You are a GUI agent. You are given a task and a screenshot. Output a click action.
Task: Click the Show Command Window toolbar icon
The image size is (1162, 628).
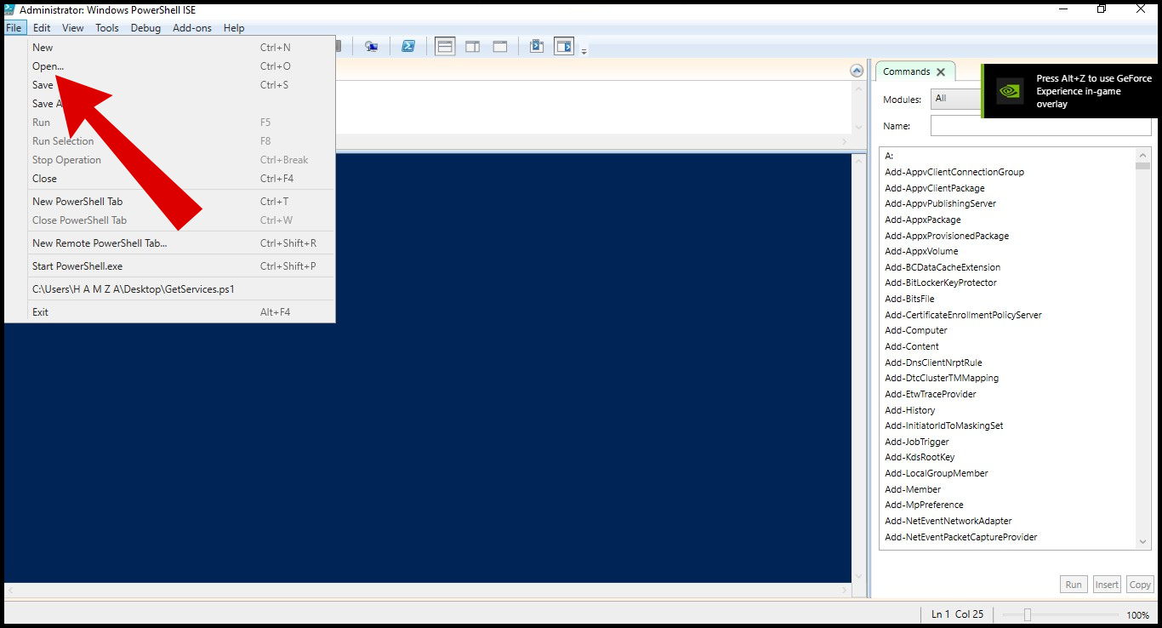pyautogui.click(x=537, y=47)
